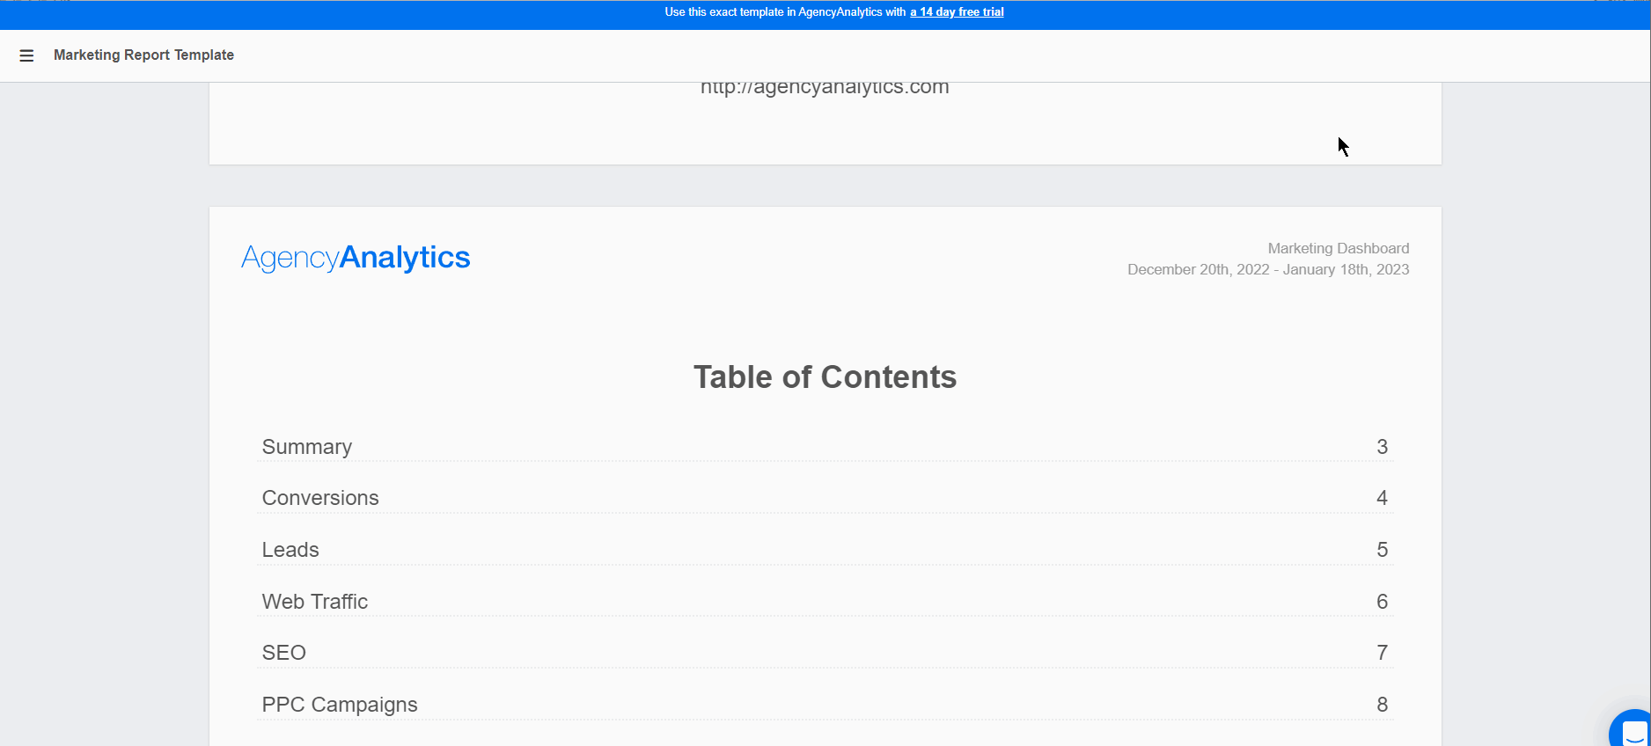
Task: Click page number 8 beside PPC Campaigns
Action: [x=1382, y=705]
